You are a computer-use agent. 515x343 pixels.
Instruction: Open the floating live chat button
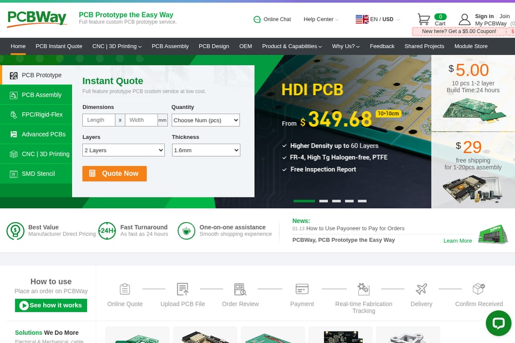point(498,323)
